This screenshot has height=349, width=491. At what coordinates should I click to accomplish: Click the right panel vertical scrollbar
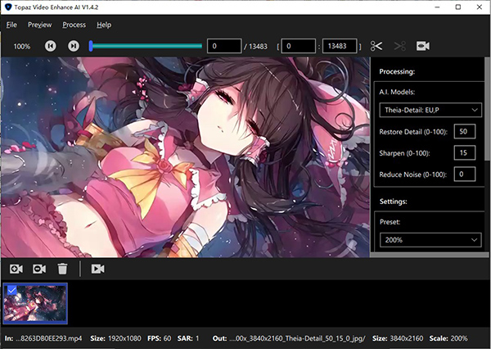tap(487, 110)
